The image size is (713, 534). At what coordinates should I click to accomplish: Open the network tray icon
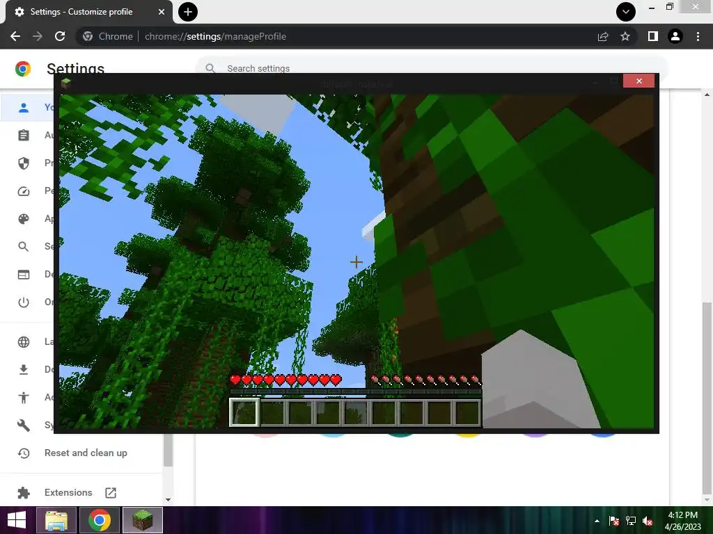[631, 521]
